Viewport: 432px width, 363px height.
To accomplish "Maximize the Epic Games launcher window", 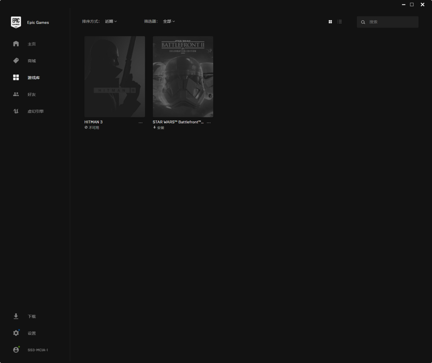I will pos(412,5).
